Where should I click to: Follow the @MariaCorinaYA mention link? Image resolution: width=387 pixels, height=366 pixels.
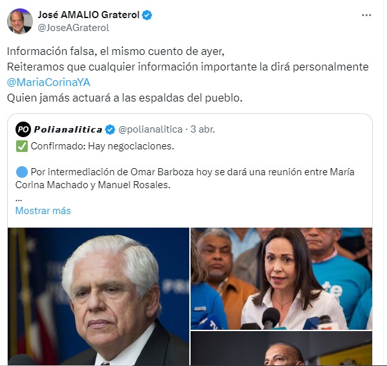coord(48,82)
